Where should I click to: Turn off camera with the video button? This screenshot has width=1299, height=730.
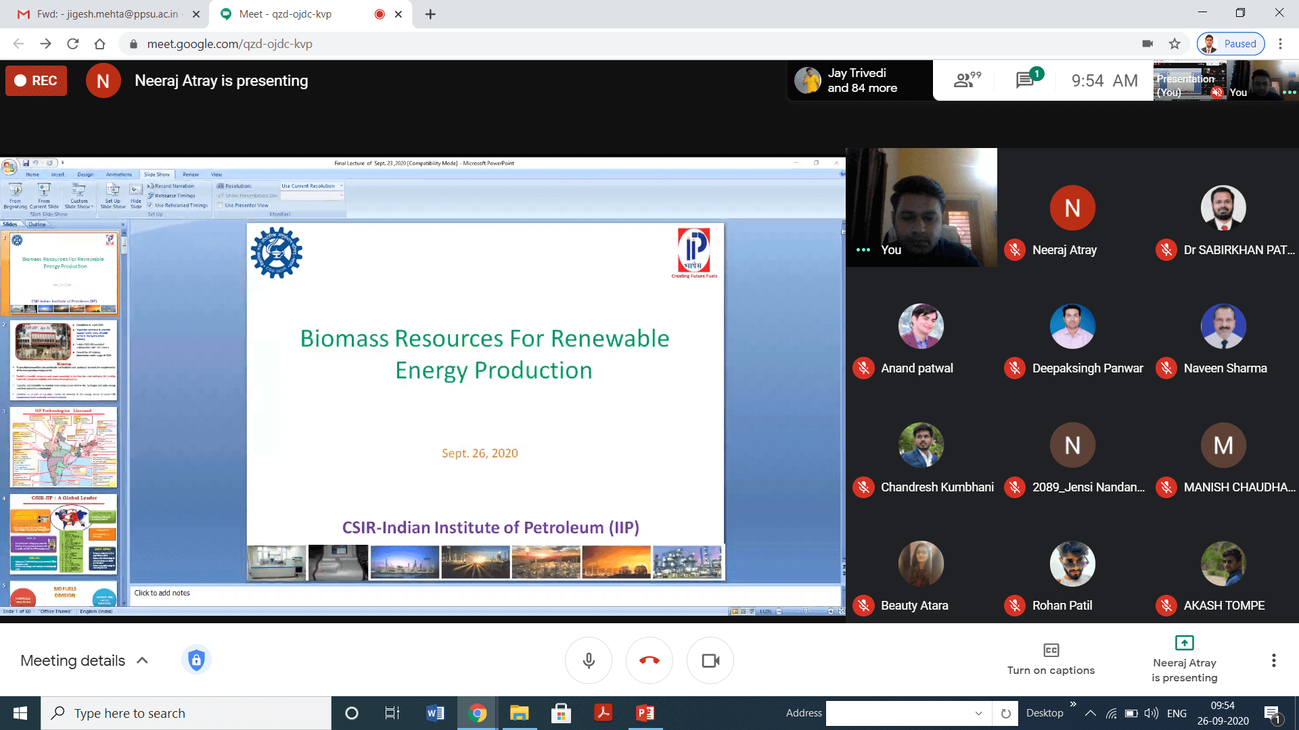pyautogui.click(x=710, y=660)
